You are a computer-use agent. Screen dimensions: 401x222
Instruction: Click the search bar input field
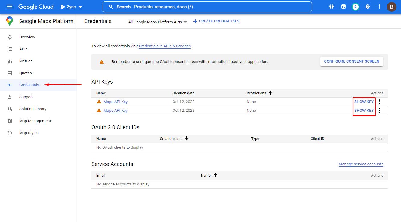[x=207, y=7]
